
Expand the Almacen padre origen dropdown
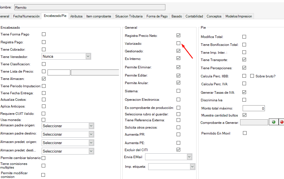[91, 126]
